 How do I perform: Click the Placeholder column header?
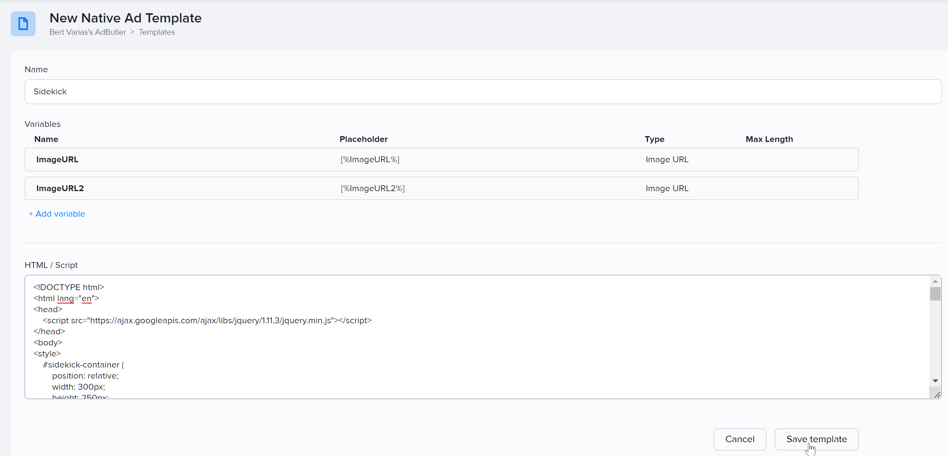(x=363, y=139)
